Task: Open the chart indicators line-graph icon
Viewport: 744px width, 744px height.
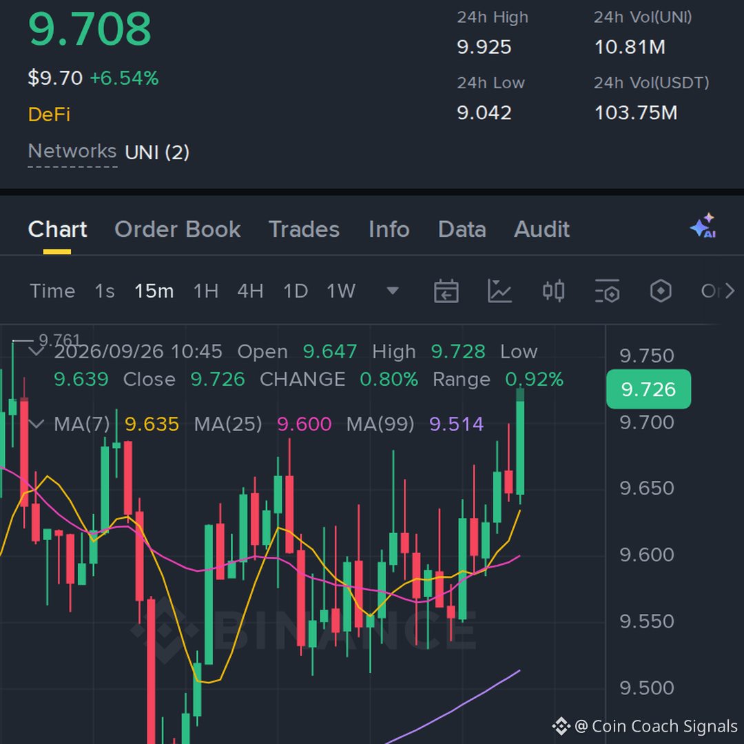Action: tap(499, 291)
